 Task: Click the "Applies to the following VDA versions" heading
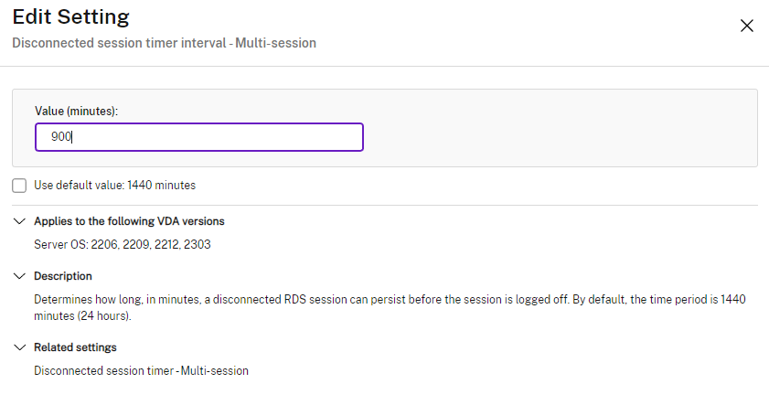(129, 221)
